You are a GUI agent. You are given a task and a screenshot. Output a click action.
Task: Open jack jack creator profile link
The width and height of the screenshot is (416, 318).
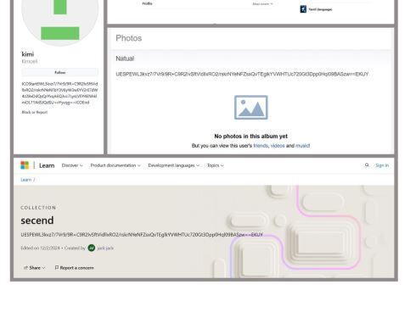[x=105, y=248]
